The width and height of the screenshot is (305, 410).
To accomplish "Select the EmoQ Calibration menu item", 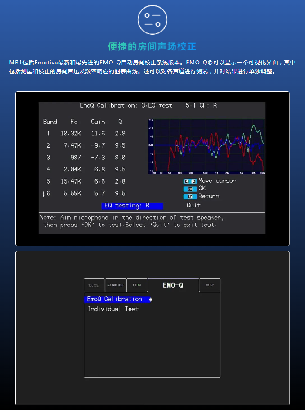I will click(115, 299).
